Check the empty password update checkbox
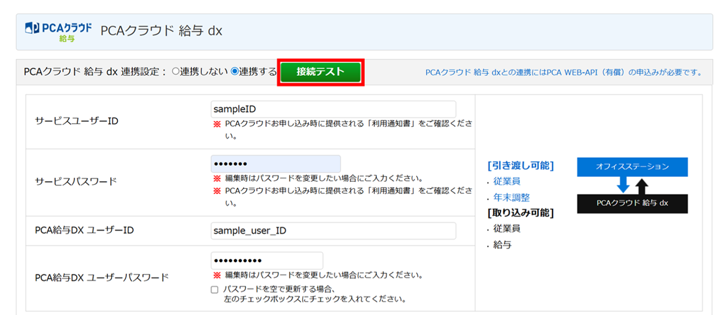 tap(214, 290)
